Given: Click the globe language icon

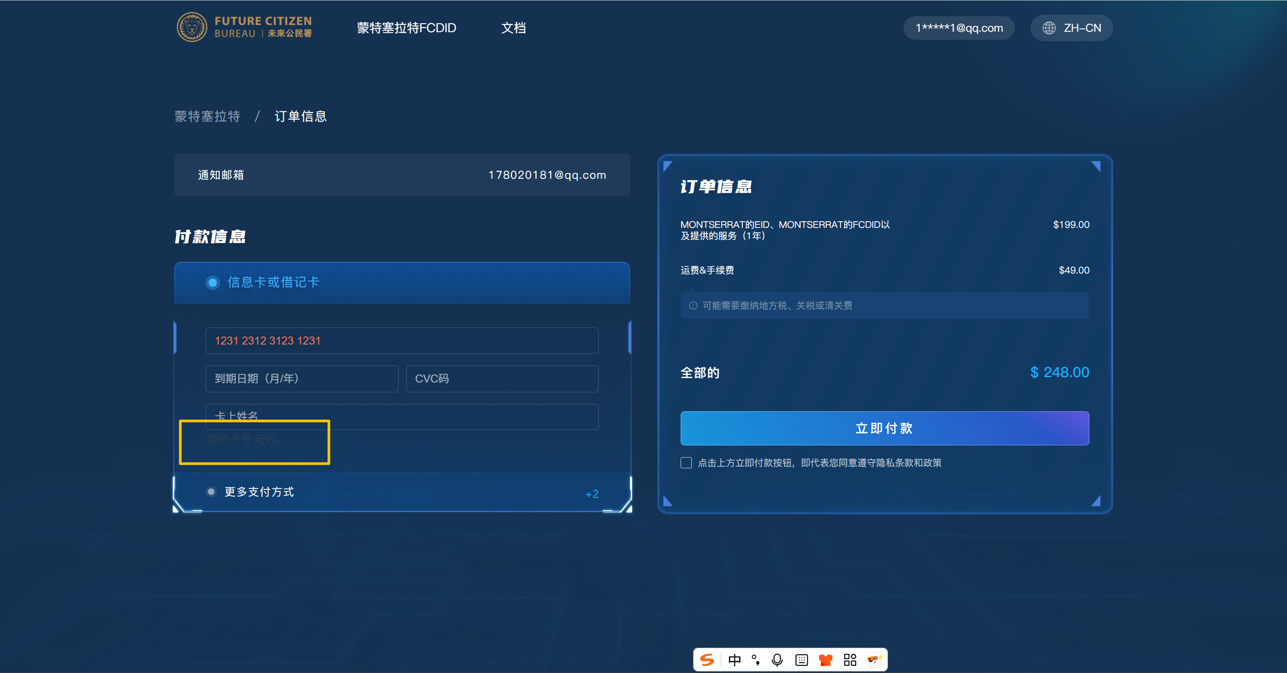Looking at the screenshot, I should (1049, 28).
